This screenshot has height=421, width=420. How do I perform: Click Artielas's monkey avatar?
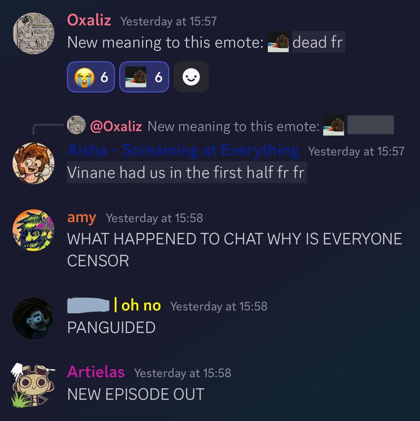point(33,385)
